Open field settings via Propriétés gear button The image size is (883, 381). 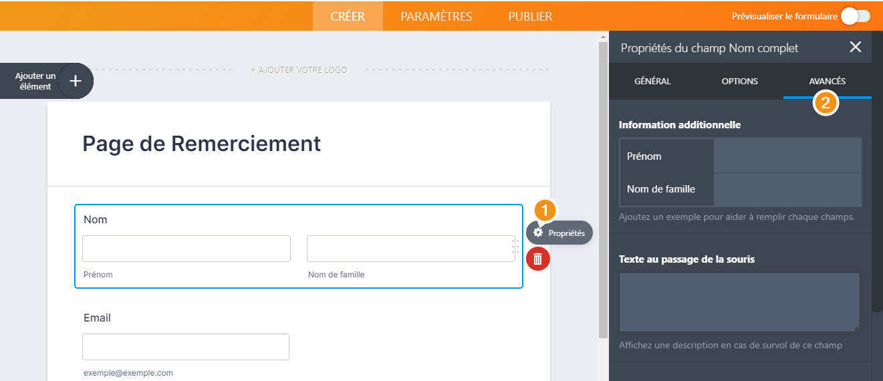559,233
